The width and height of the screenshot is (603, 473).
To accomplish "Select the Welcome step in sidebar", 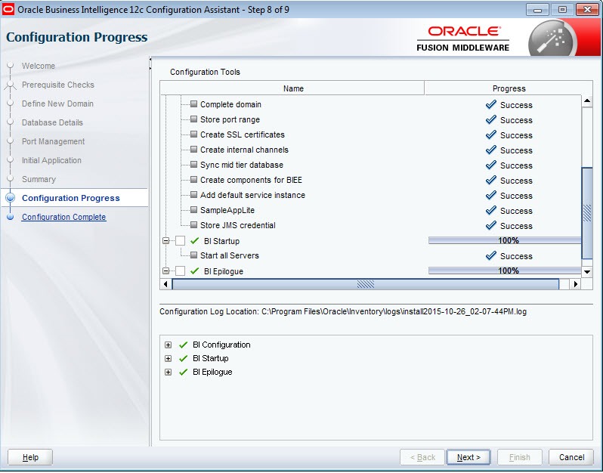I will tap(39, 66).
